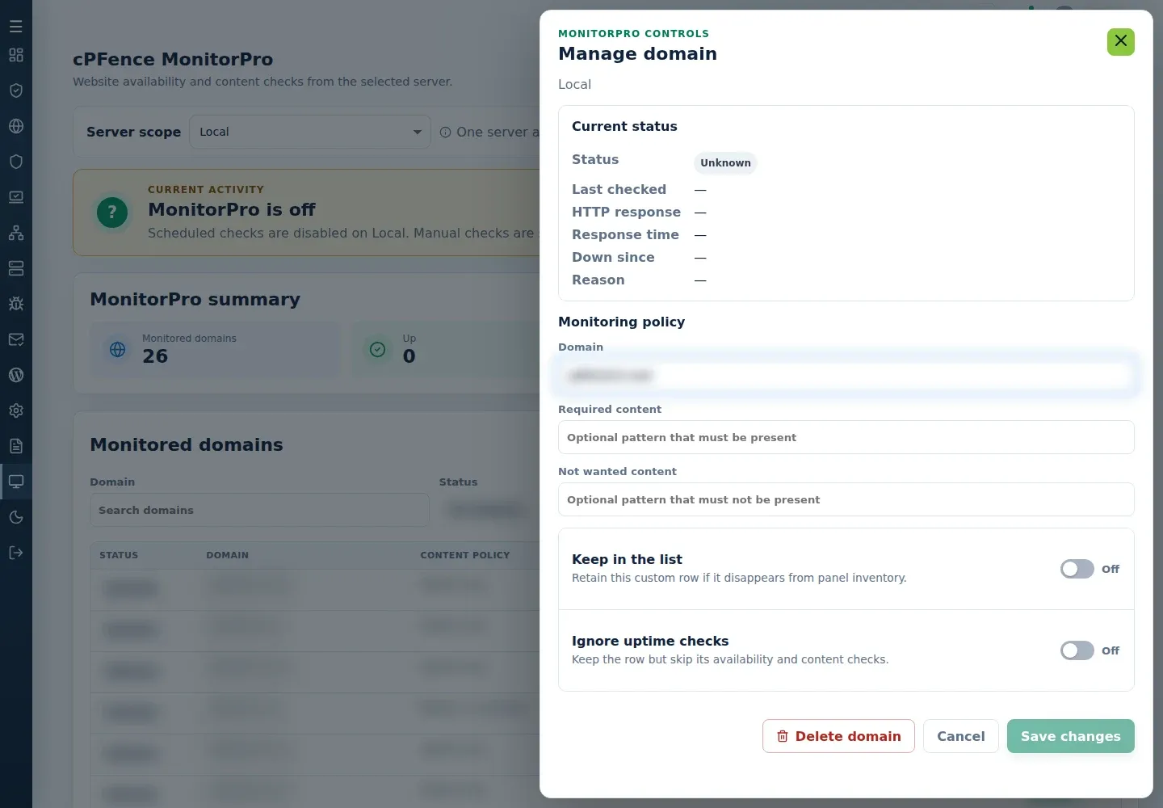
Task: Close the Manage domain dialog
Action: [x=1120, y=41]
